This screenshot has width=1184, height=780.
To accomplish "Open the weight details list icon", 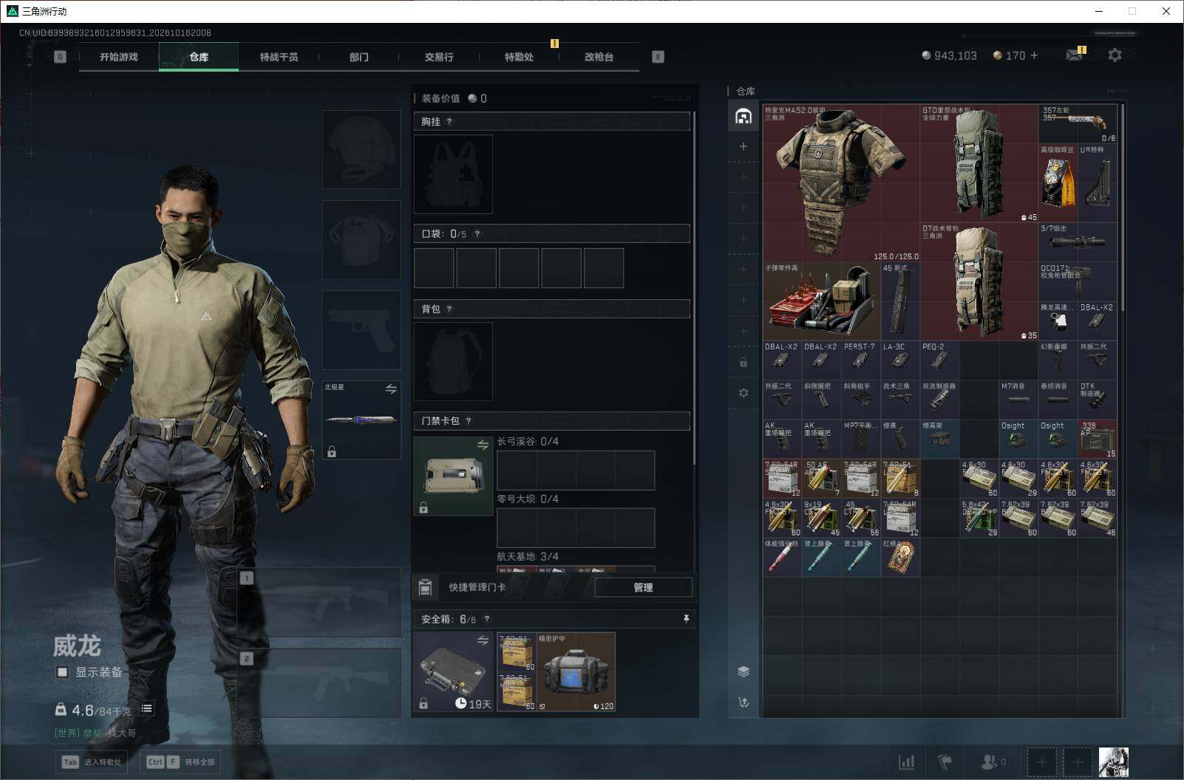I will pyautogui.click(x=147, y=708).
